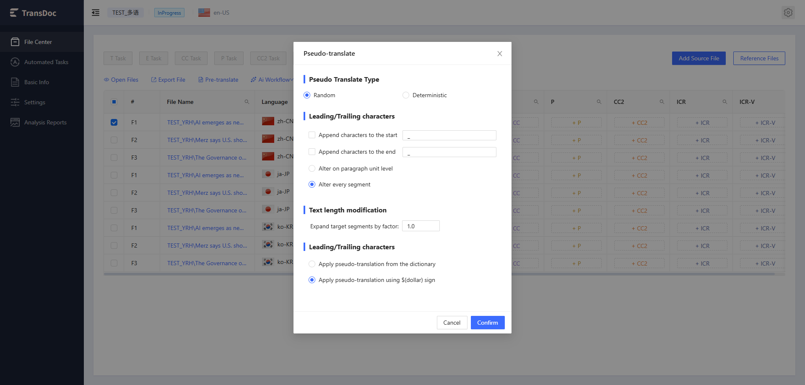Close the Pseudo-translate dialog with X
The height and width of the screenshot is (385, 805).
coord(500,54)
